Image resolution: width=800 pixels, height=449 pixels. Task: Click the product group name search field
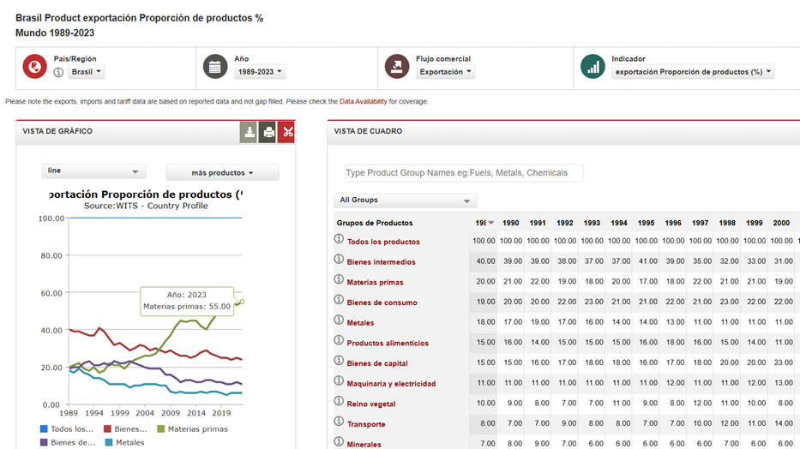[464, 173]
